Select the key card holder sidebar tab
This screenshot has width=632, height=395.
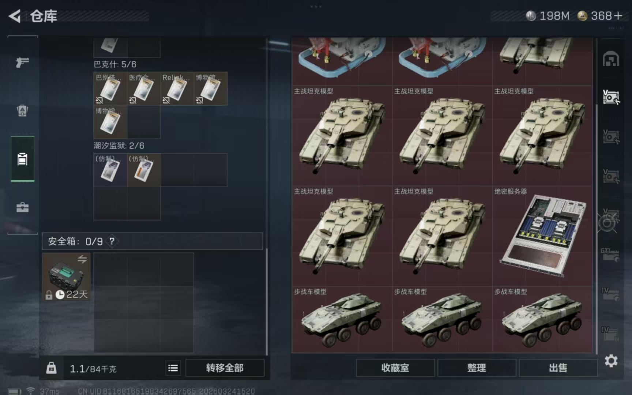coord(22,159)
